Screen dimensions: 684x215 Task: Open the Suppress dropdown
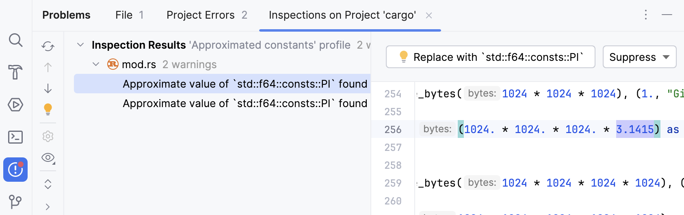[639, 57]
